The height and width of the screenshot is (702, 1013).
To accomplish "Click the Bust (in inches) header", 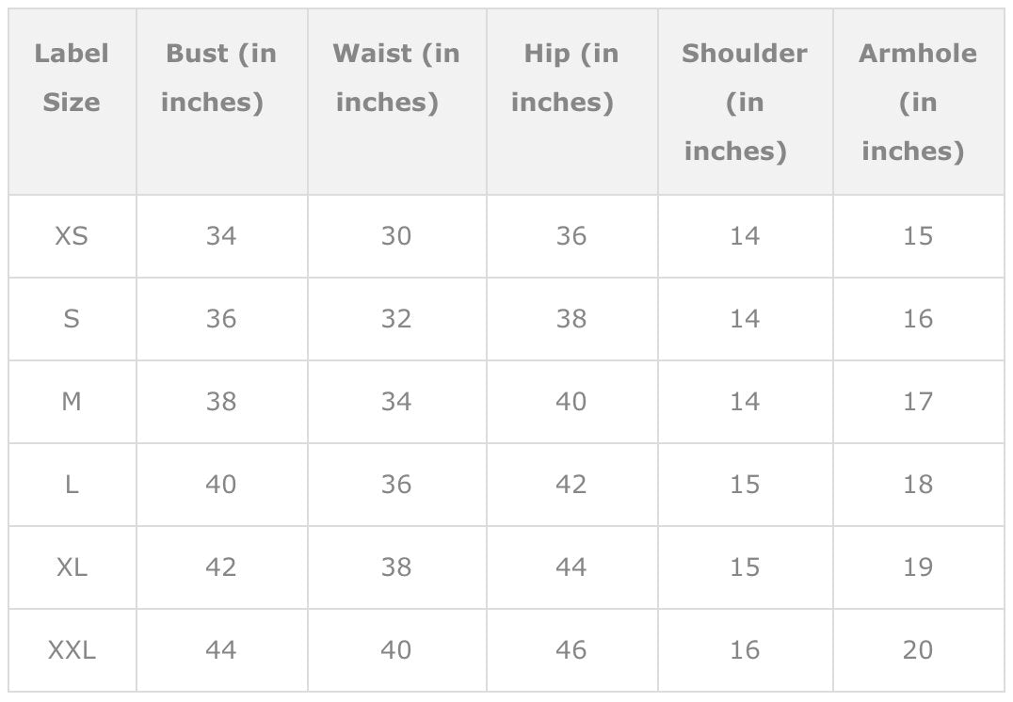I will coord(221,78).
